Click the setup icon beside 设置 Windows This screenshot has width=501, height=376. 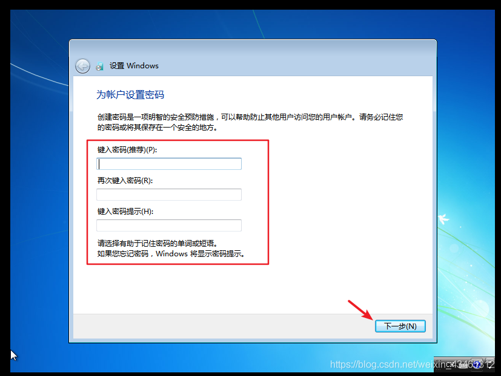[x=100, y=66]
